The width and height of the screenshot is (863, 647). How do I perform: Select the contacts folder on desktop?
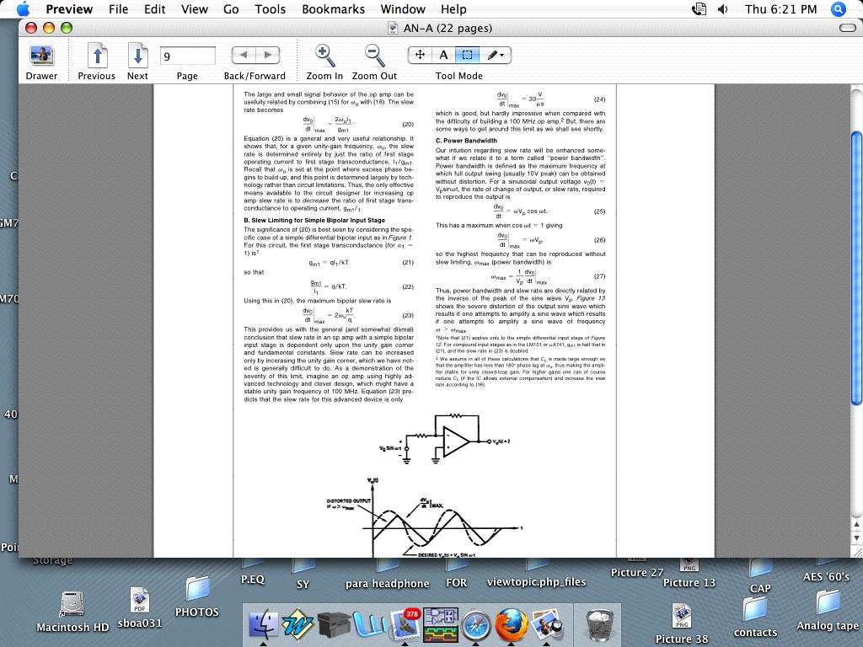coord(755,618)
